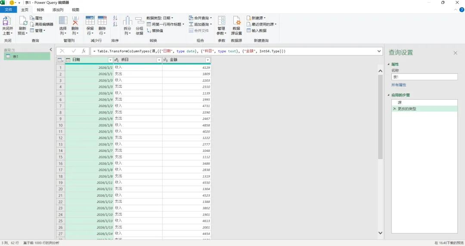Open the 金额 column filter dropdown

click(208, 60)
